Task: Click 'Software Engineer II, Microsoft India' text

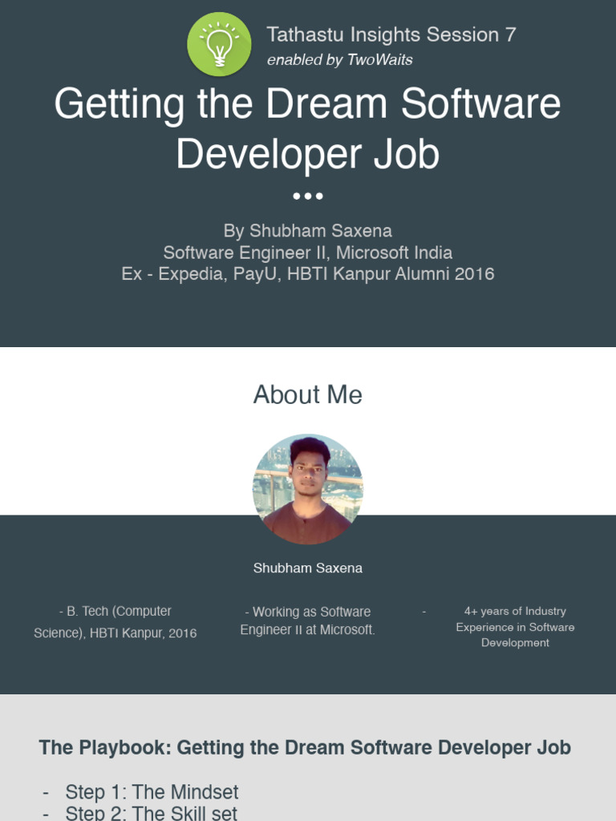Action: pyautogui.click(x=307, y=253)
